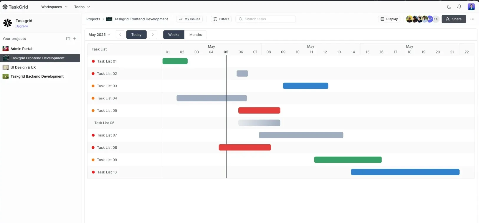Image resolution: width=479 pixels, height=223 pixels.
Task: Click the Upgrade link
Action: [x=22, y=26]
